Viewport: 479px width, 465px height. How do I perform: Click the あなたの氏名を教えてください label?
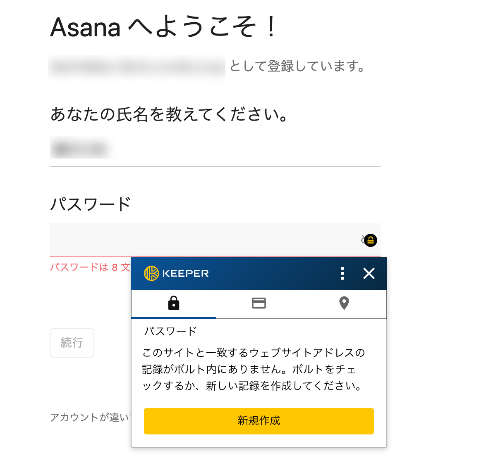[169, 114]
